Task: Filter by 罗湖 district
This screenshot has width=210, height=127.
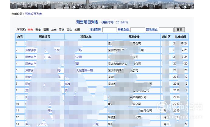Action: [62, 30]
